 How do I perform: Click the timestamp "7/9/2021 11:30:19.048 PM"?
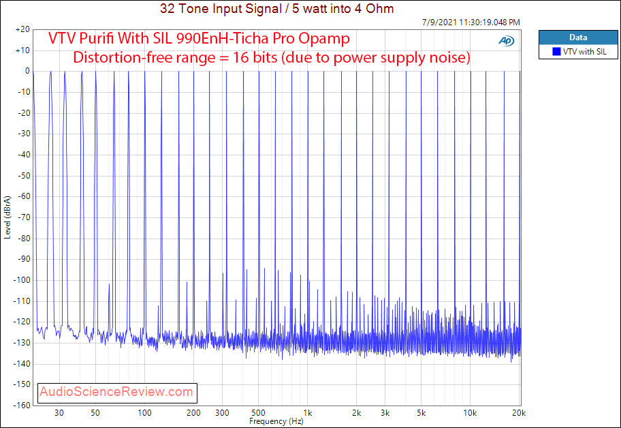click(471, 22)
